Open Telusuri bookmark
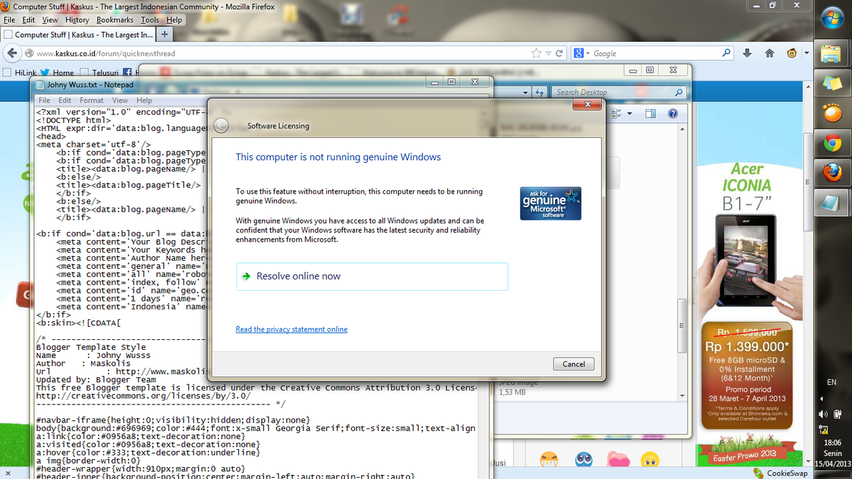This screenshot has width=852, height=479. (x=99, y=73)
